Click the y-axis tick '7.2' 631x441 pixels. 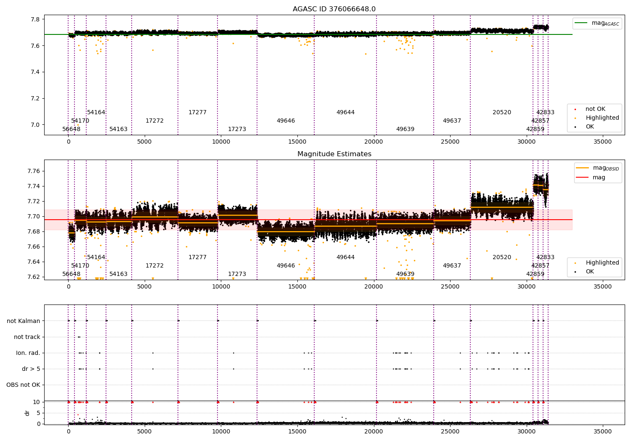[x=35, y=98]
